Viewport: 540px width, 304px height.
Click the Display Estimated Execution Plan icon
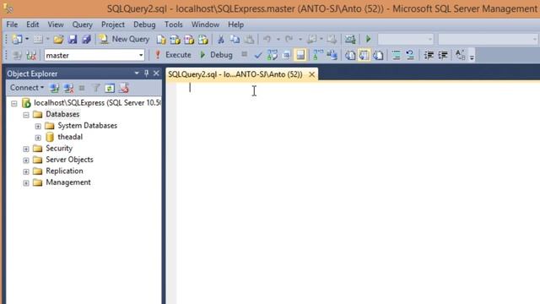272,55
